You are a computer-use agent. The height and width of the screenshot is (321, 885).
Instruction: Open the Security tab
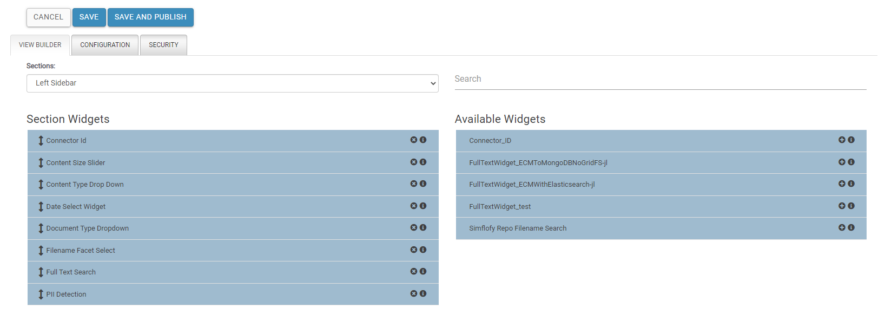[163, 45]
